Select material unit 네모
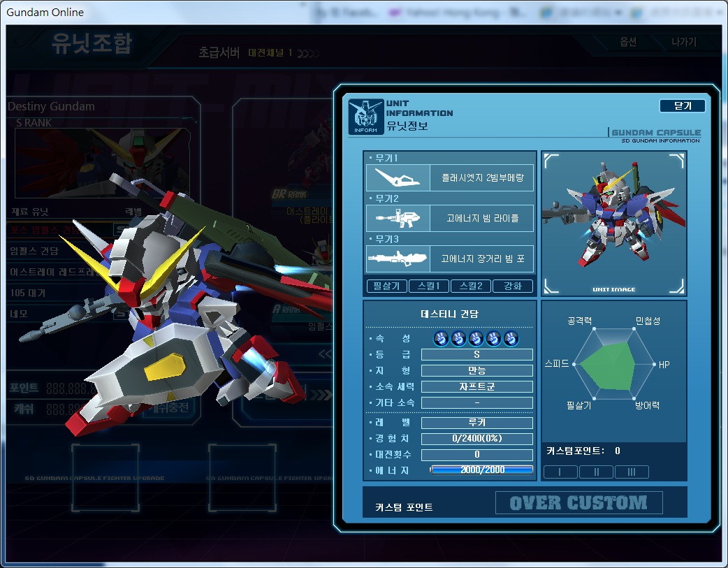 click(x=19, y=314)
